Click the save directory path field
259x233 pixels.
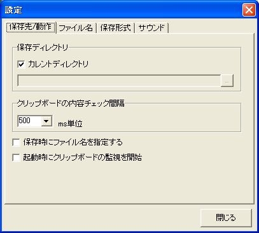(119, 81)
